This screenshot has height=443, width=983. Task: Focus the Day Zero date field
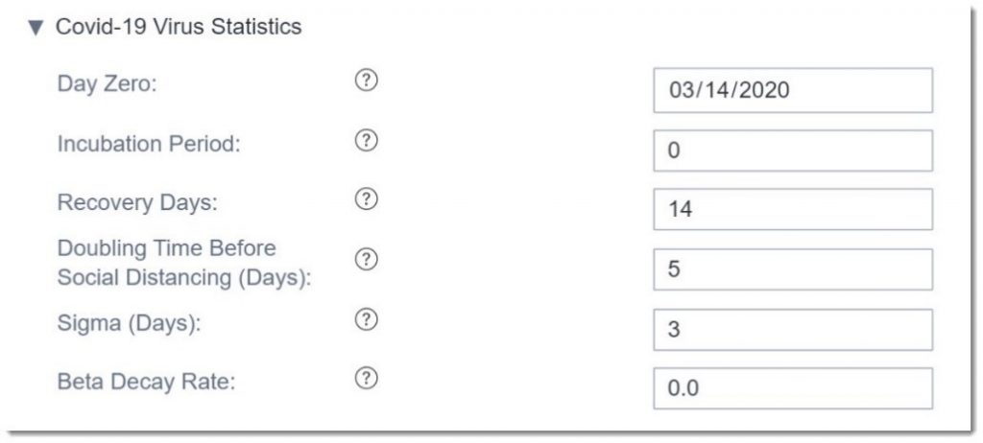[793, 91]
